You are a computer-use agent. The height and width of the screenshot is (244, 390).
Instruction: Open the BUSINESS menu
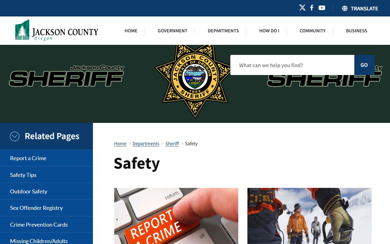[x=356, y=31]
